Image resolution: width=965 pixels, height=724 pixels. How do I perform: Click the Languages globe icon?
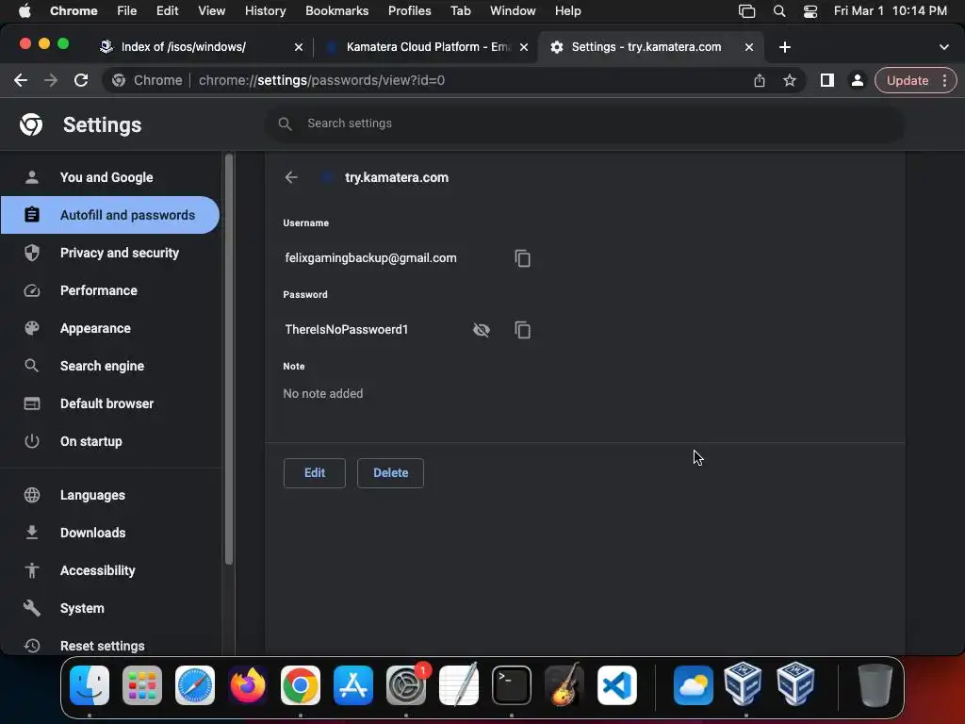pos(32,495)
